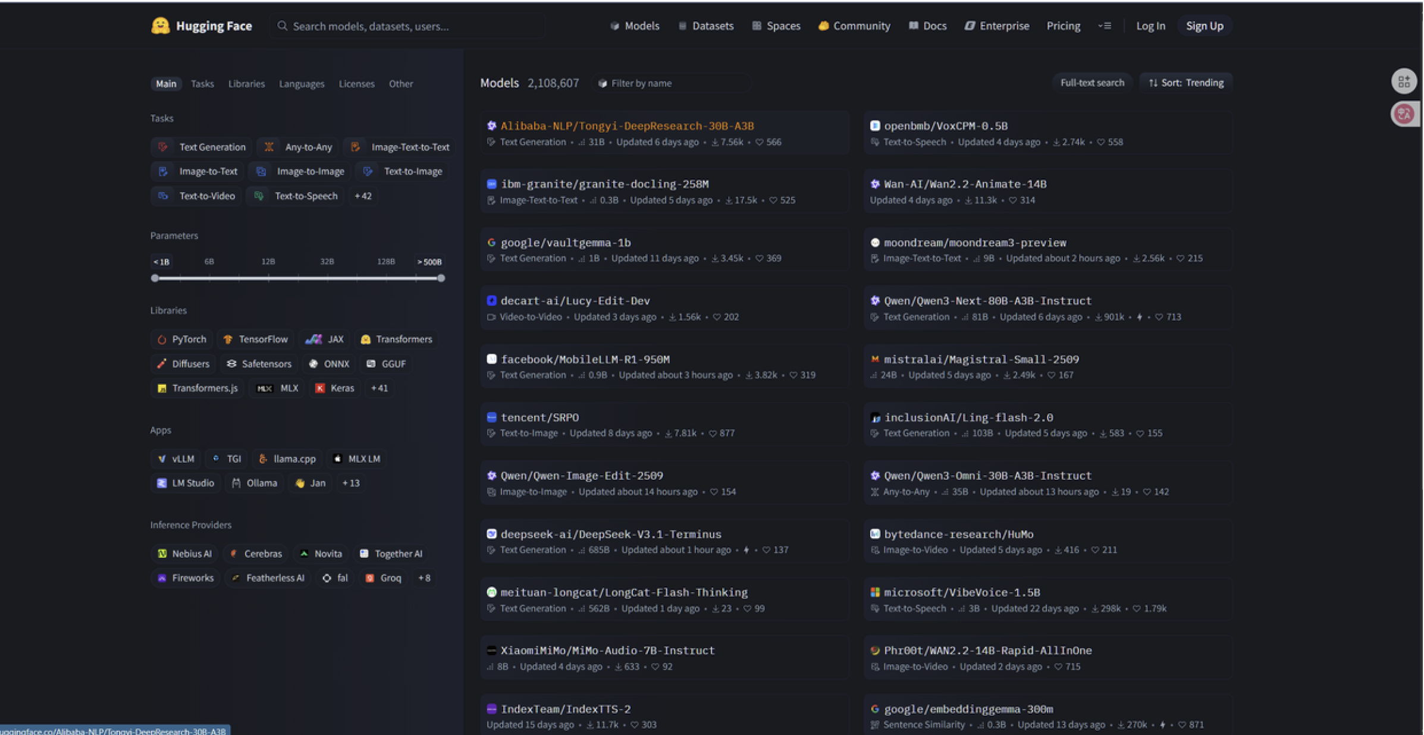Pick the Text-to-Speech task filter
1424x735 pixels.
pyautogui.click(x=296, y=196)
